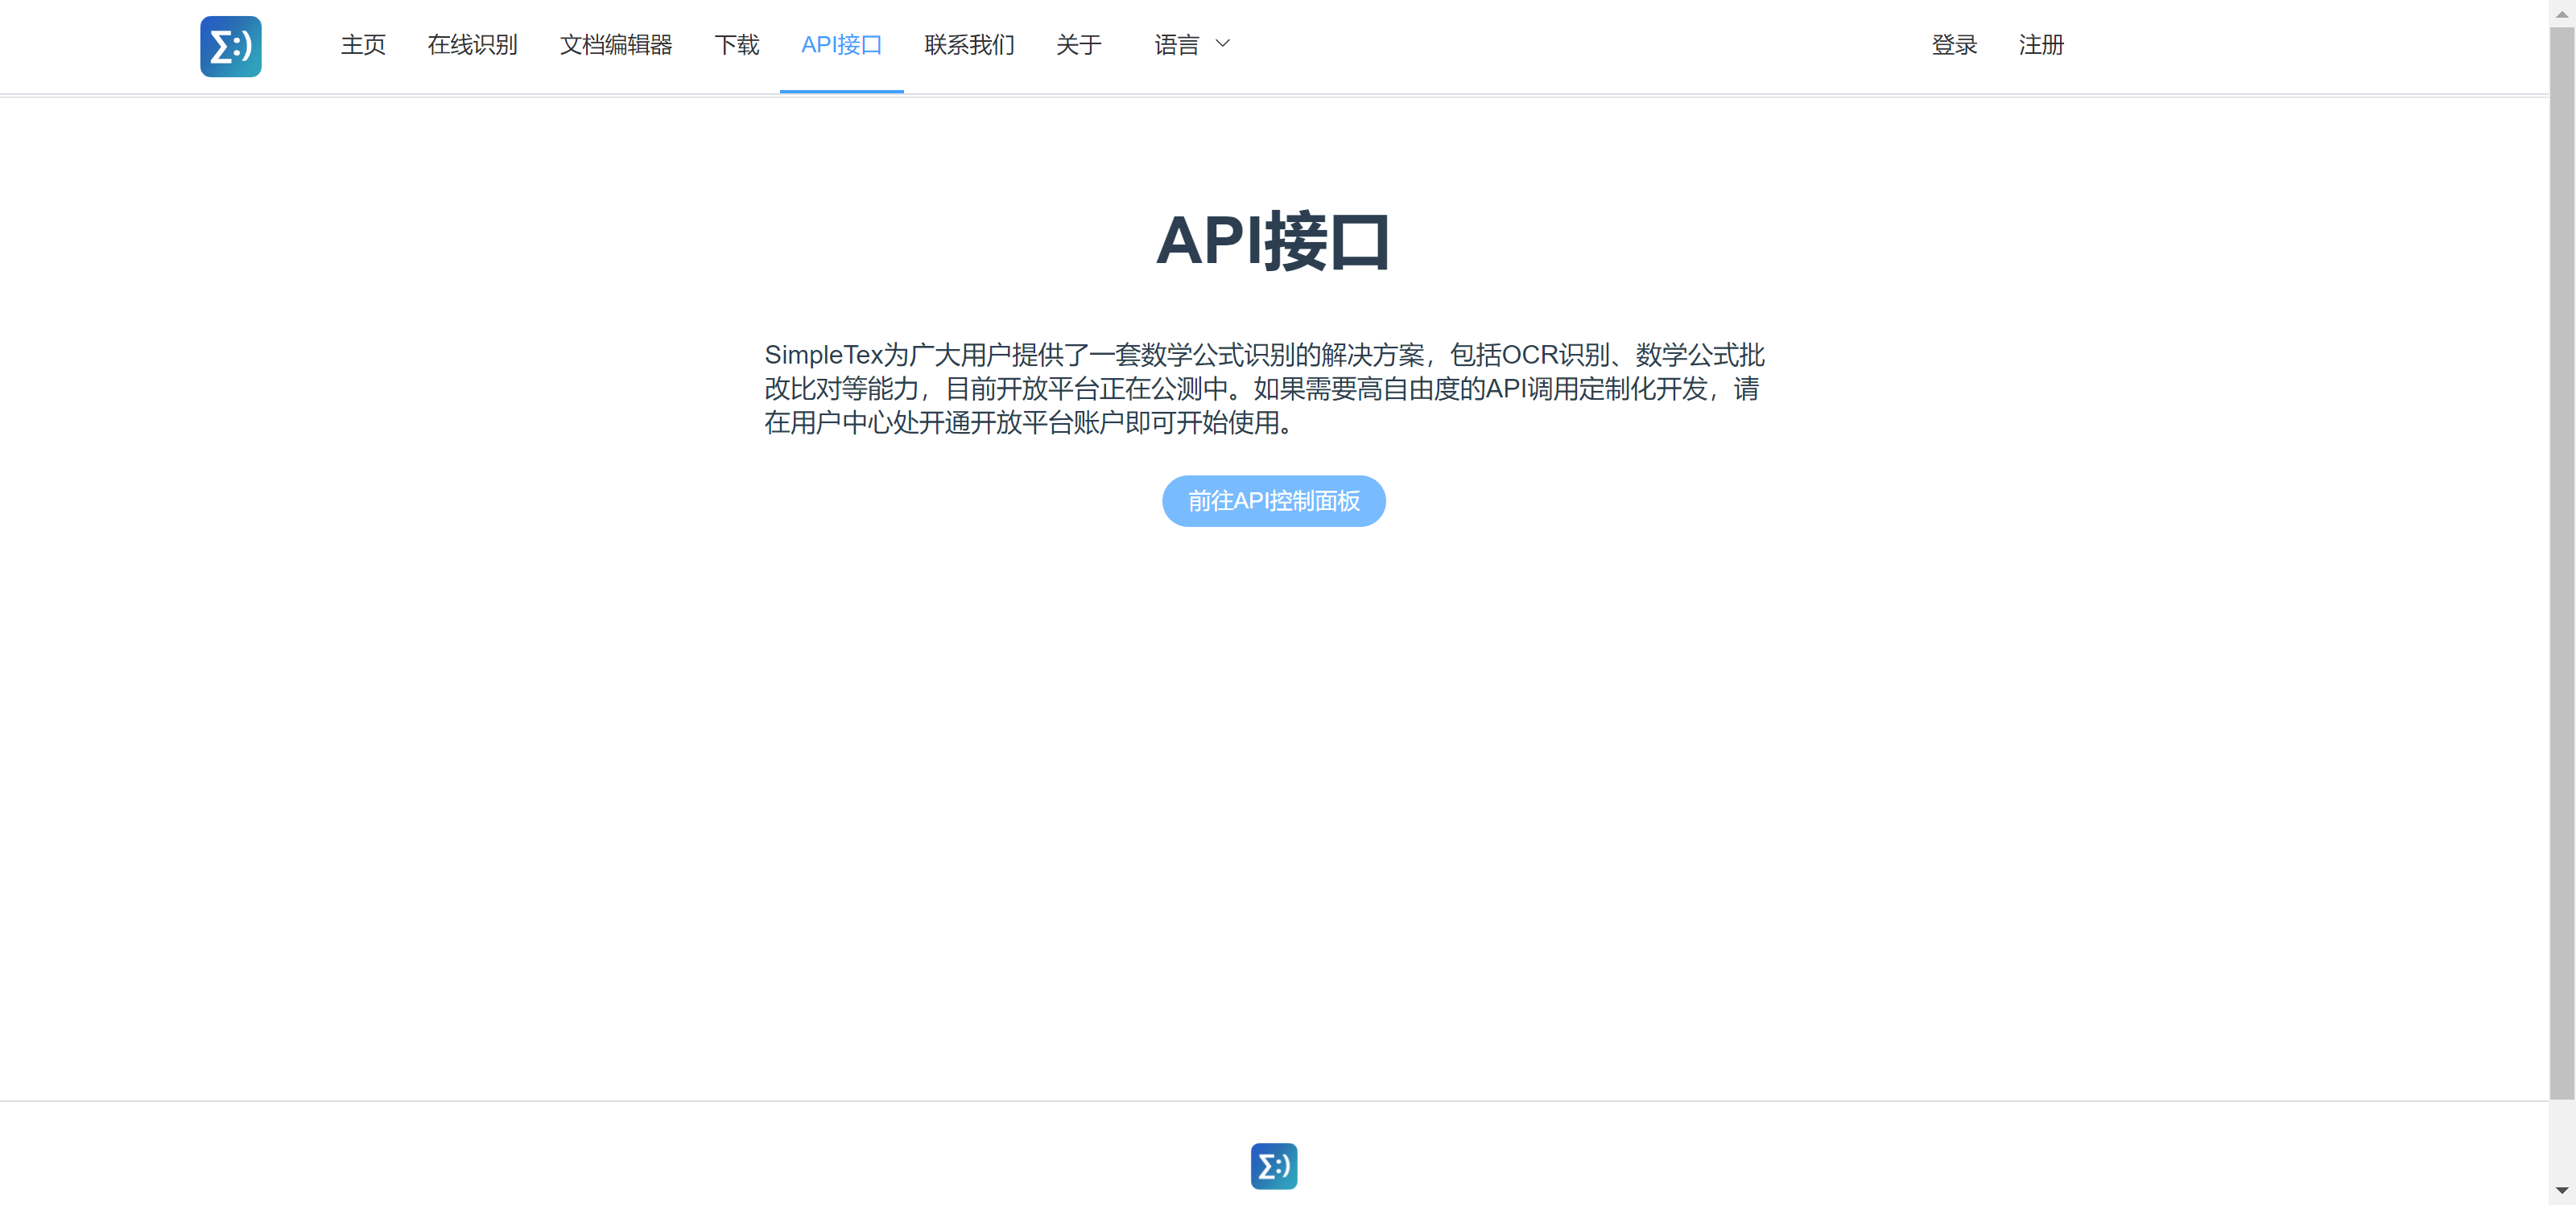Navigate to the 下载 download page
The height and width of the screenshot is (1205, 2576).
coord(736,45)
